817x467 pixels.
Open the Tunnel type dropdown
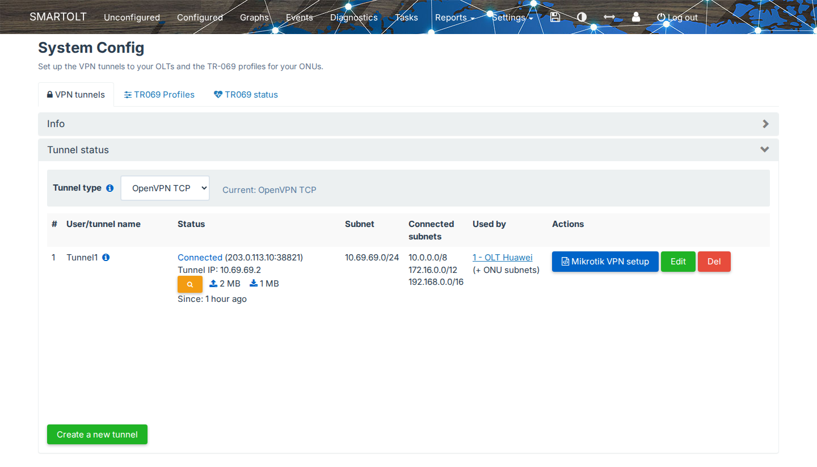click(x=165, y=188)
